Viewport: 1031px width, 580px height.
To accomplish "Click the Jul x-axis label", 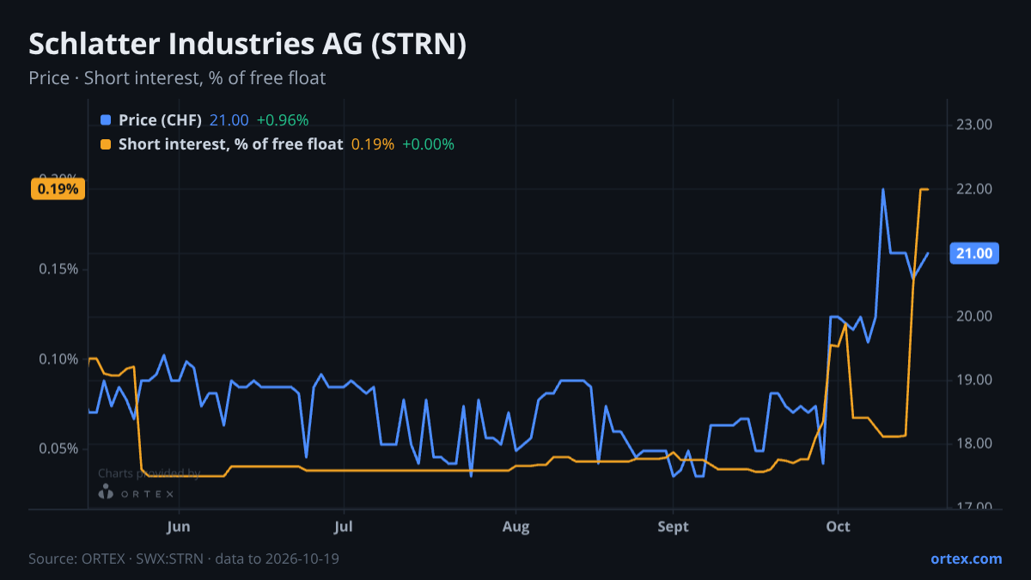I will tap(344, 526).
